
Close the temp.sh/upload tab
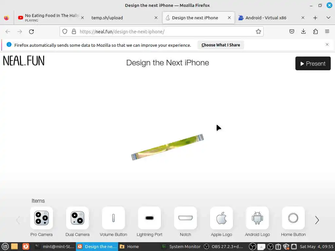point(156,18)
